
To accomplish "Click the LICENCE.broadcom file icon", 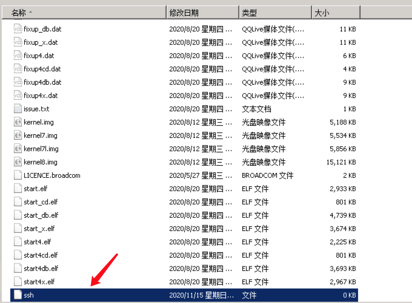I will 18,175.
